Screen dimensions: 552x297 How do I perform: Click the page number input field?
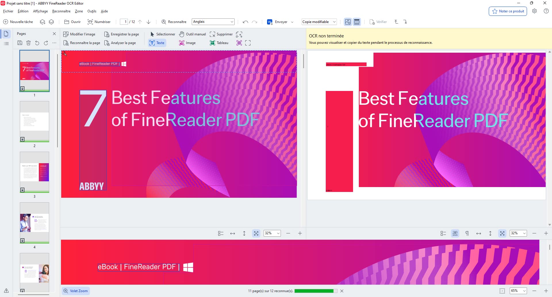coord(124,22)
